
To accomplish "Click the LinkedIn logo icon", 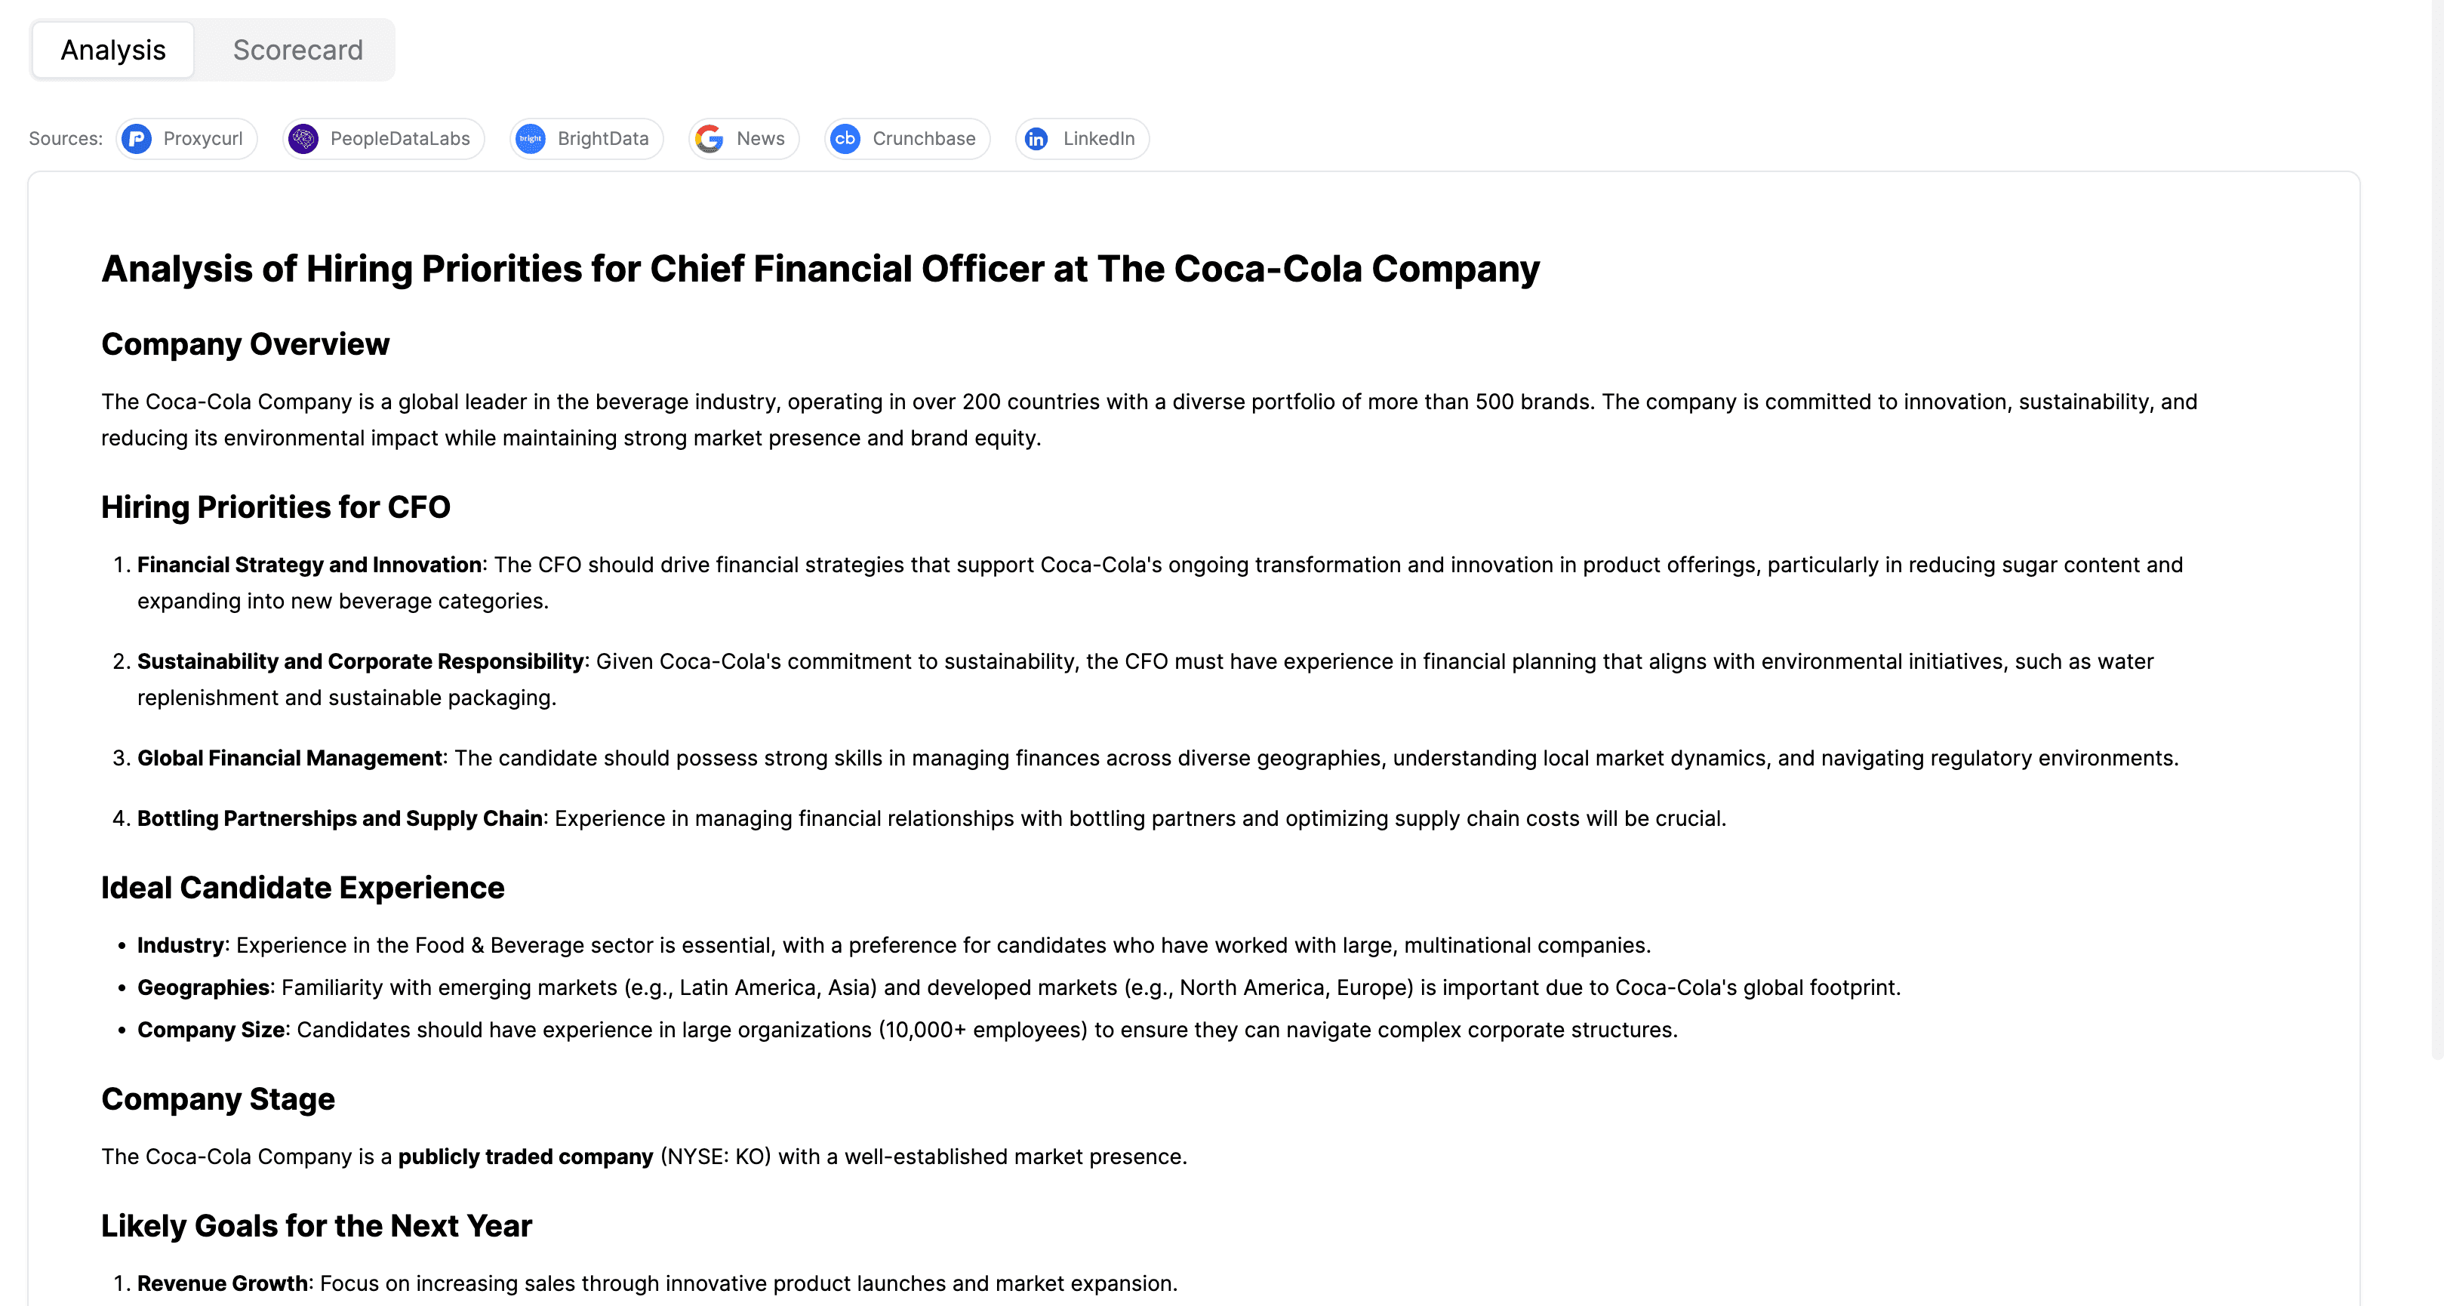I will tap(1036, 140).
